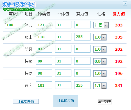This screenshot has width=131, height=110.
Task: Click the red 能力值 column header
Action: tap(119, 14)
